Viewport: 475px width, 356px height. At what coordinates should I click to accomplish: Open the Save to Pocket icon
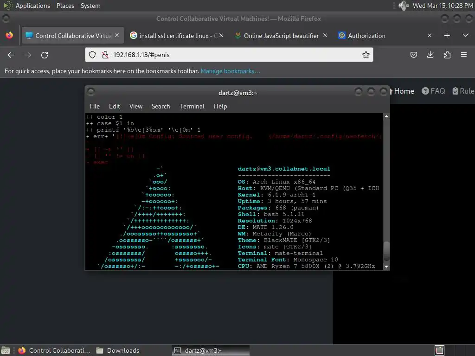click(x=414, y=55)
